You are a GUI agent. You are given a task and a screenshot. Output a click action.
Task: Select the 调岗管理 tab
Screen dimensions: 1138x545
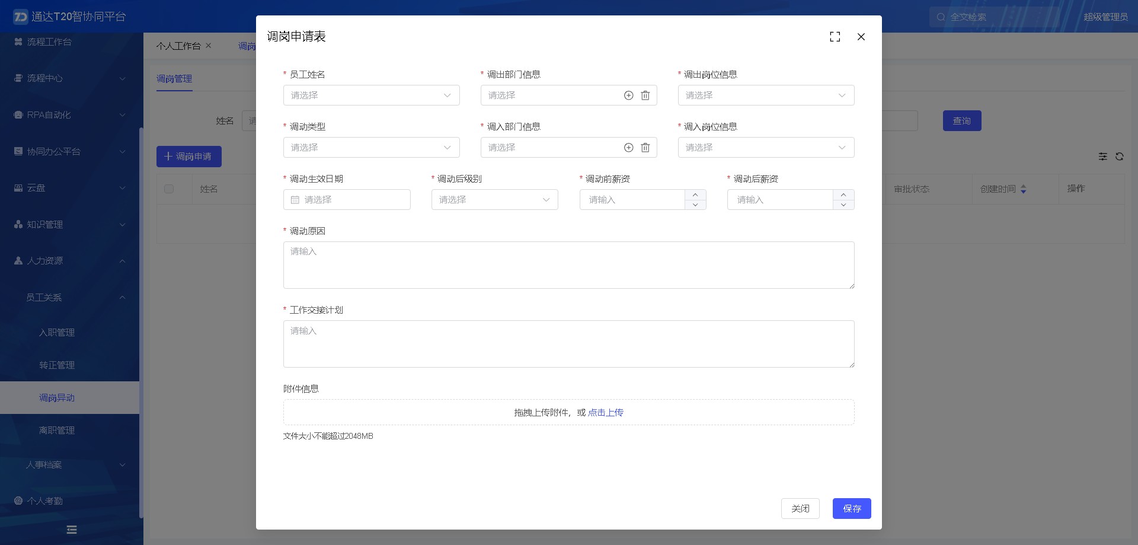click(x=174, y=79)
